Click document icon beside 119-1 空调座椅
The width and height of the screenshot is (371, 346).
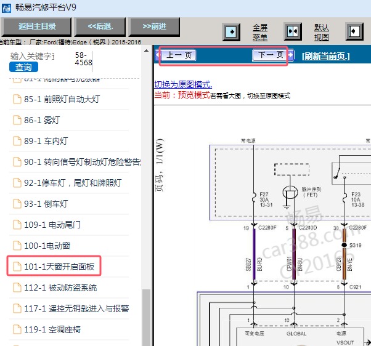(17, 329)
